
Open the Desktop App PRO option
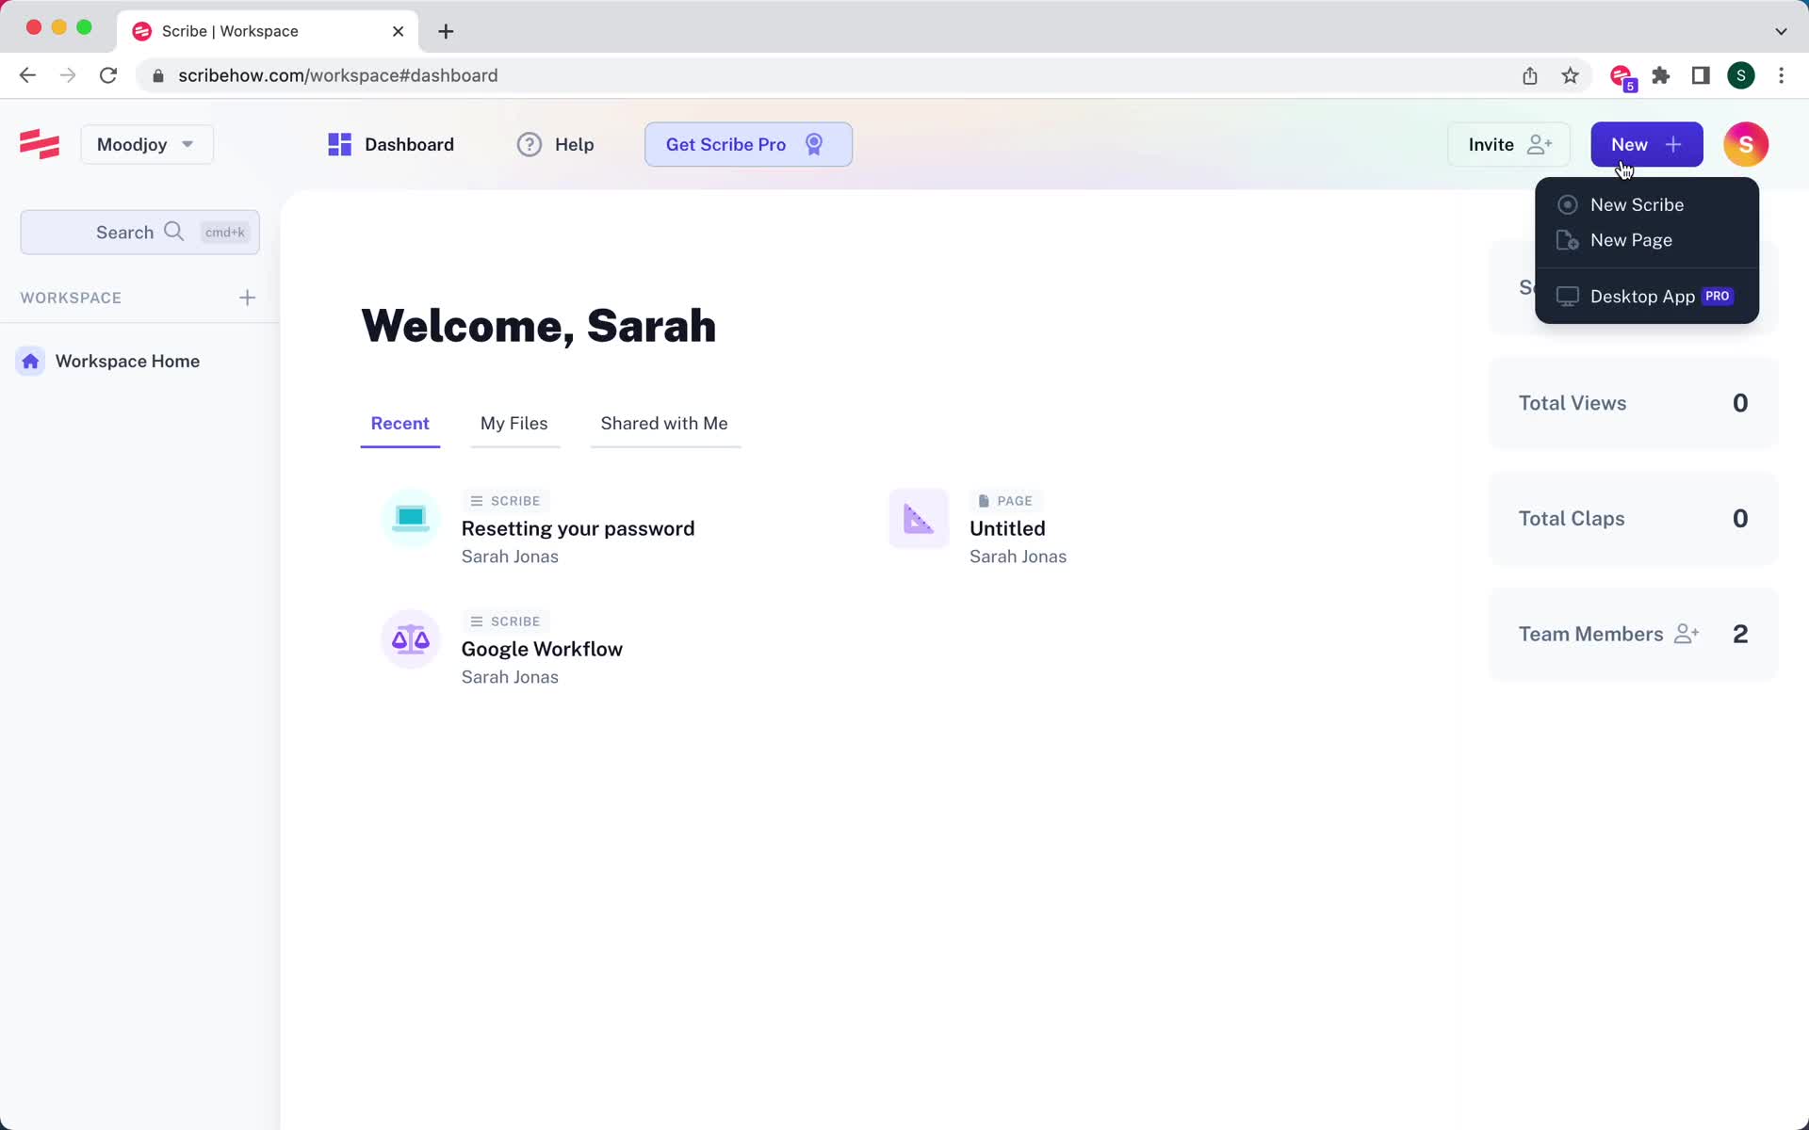[x=1646, y=296]
